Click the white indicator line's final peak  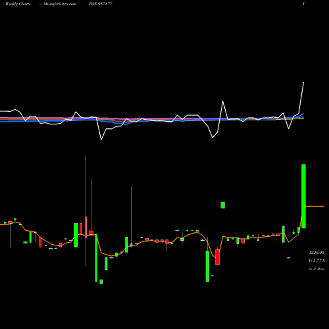point(303,83)
